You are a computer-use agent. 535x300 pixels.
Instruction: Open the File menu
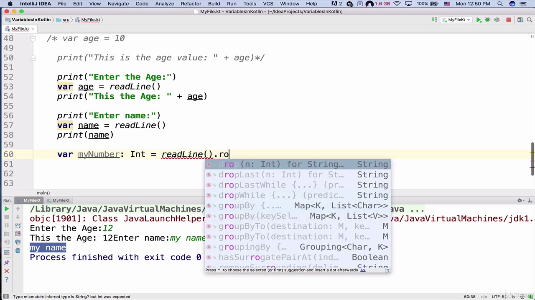click(x=62, y=4)
